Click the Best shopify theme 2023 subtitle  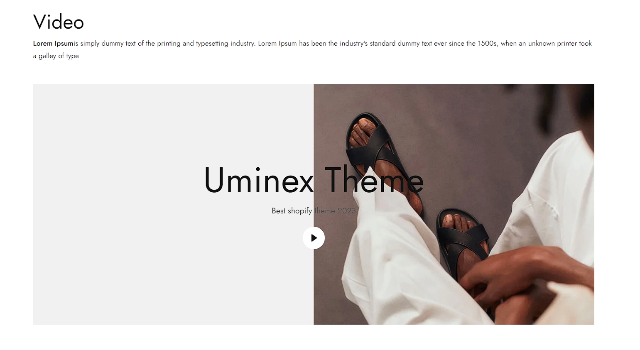point(314,211)
